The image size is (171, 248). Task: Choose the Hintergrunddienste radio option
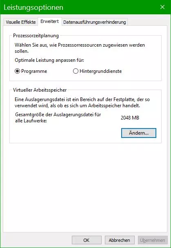point(76,71)
